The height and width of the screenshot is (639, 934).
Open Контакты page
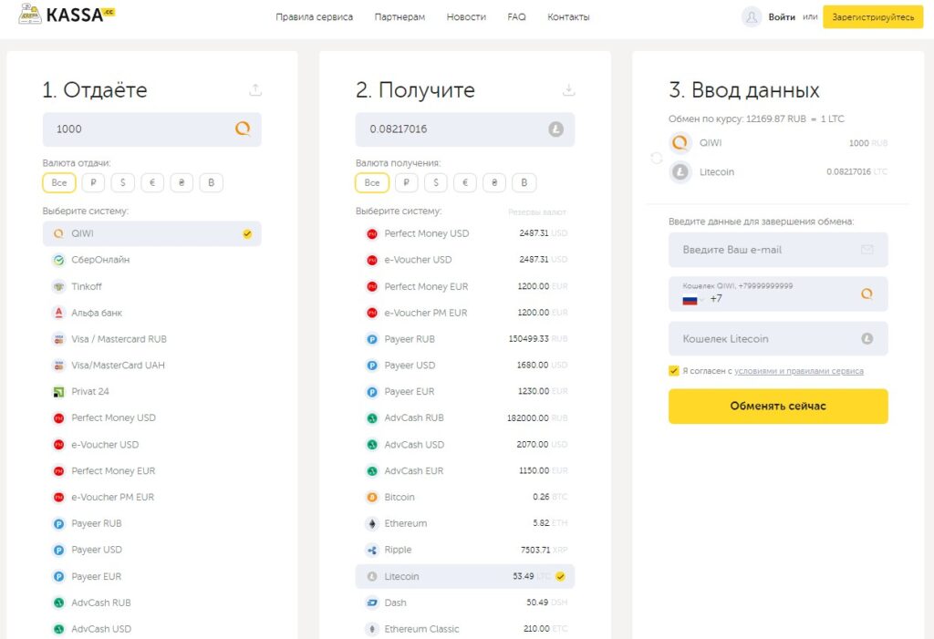(x=568, y=17)
